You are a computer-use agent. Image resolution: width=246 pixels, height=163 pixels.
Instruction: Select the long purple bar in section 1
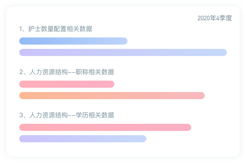coord(123,52)
